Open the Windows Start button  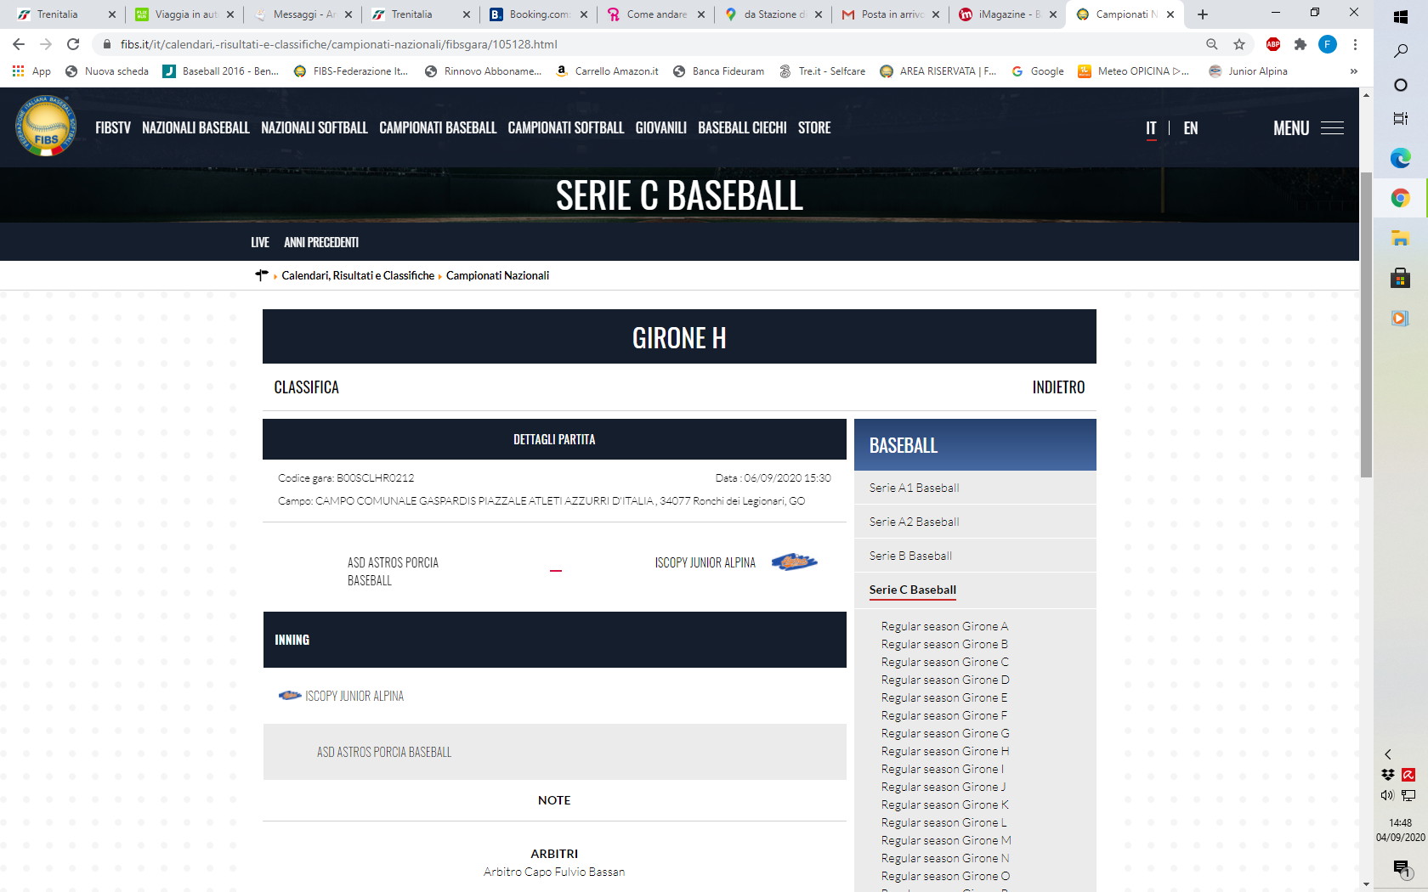(1401, 16)
